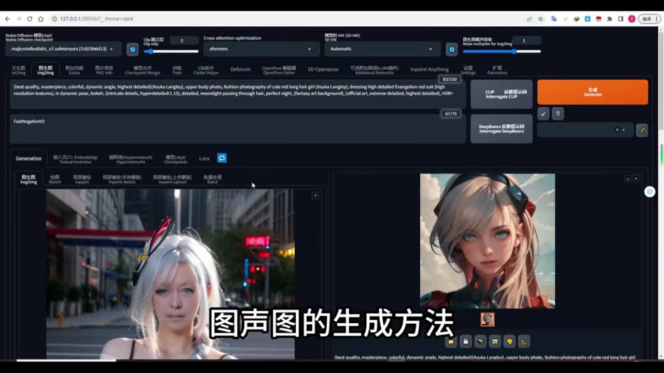Switch to the txt2img tab
The width and height of the screenshot is (664, 373).
click(x=19, y=70)
